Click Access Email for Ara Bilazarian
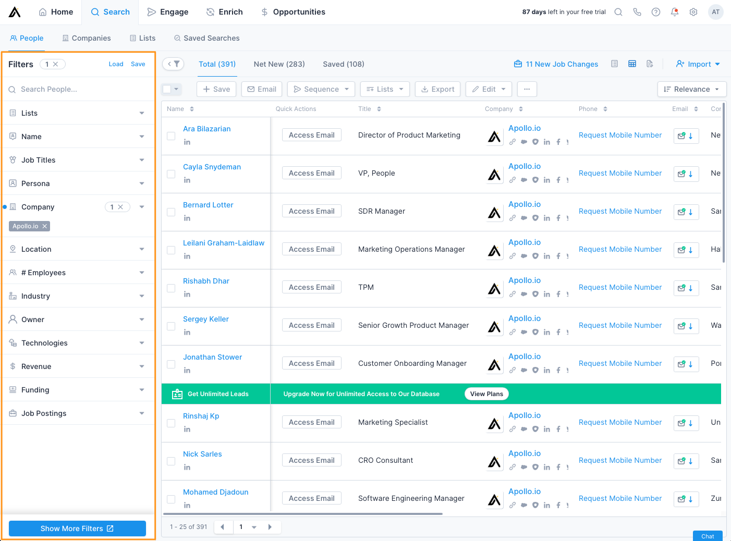This screenshot has width=731, height=541. (312, 135)
